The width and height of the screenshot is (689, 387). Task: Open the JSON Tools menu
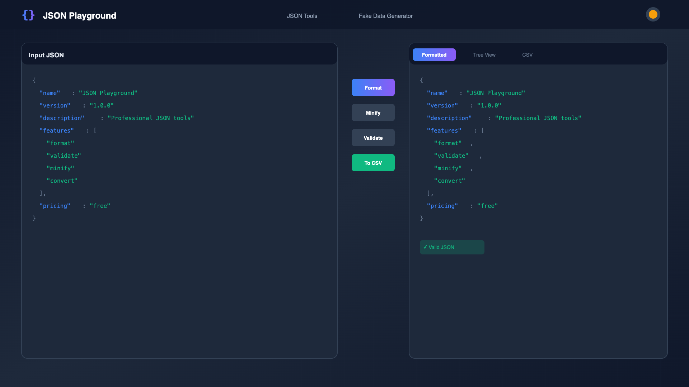click(302, 16)
